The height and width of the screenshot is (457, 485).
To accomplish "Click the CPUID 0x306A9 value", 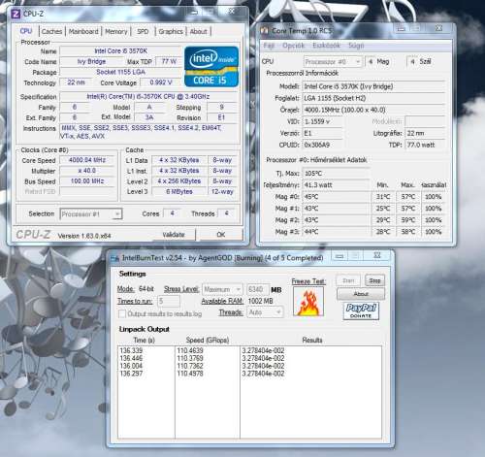I will 322,145.
